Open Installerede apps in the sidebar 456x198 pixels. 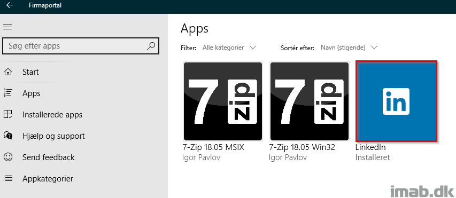52,115
